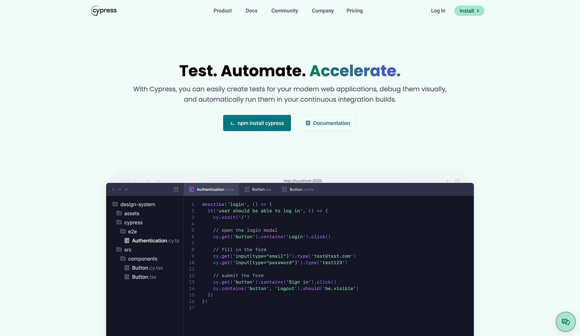Click the localhost:3000 address bar
Image resolution: width=580 pixels, height=336 pixels.
303,181
